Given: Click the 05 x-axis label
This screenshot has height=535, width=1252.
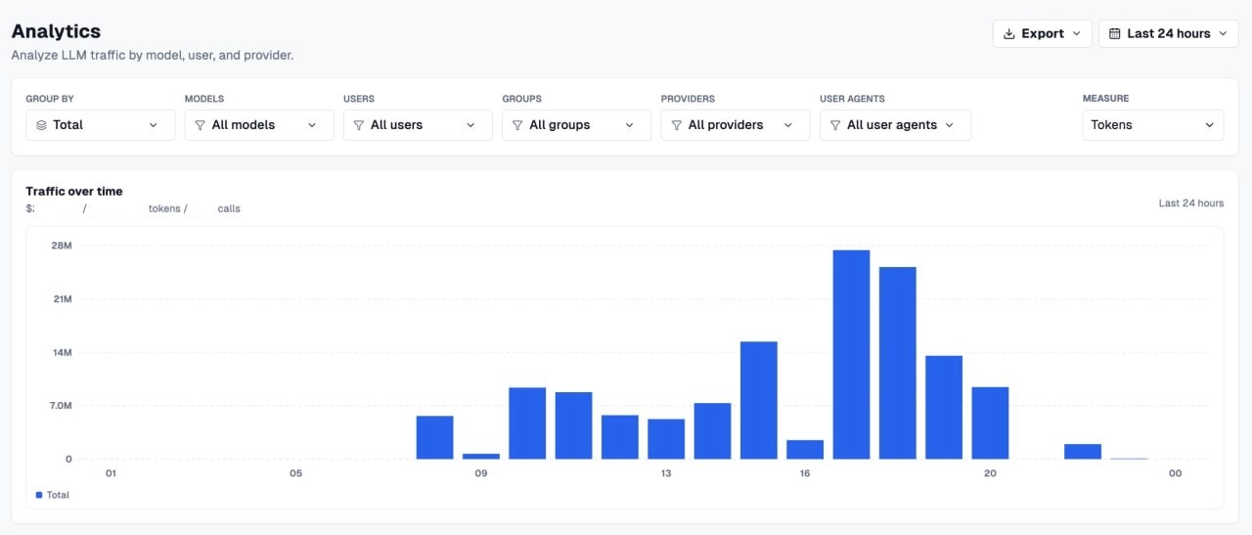Looking at the screenshot, I should 295,473.
